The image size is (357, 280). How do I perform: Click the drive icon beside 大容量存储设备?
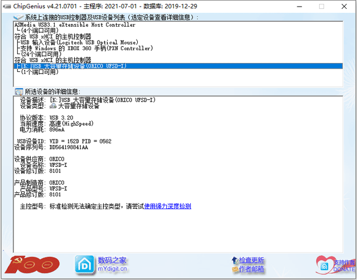pos(54,105)
